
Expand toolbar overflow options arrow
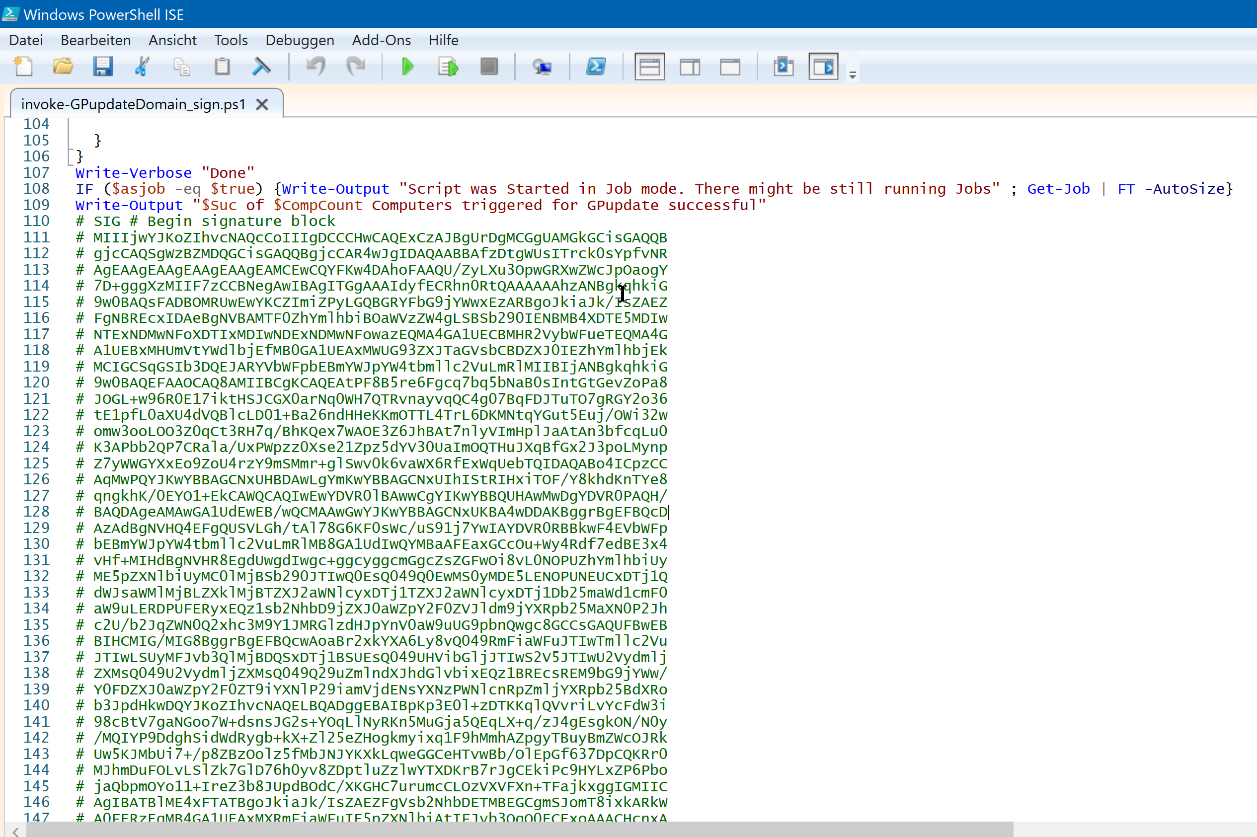[853, 76]
